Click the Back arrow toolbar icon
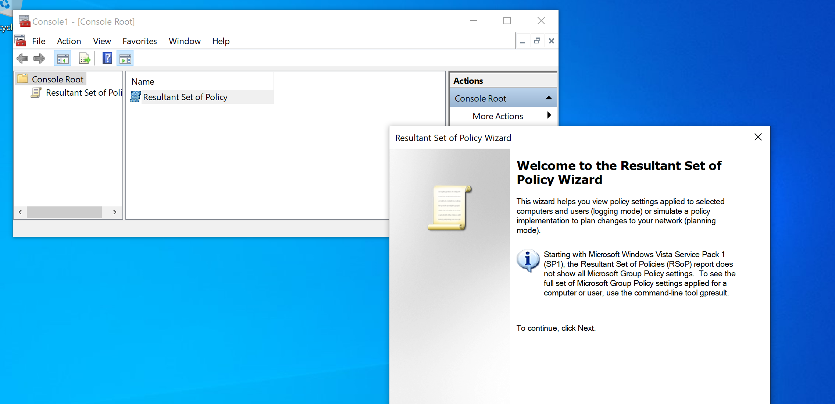 pos(22,59)
